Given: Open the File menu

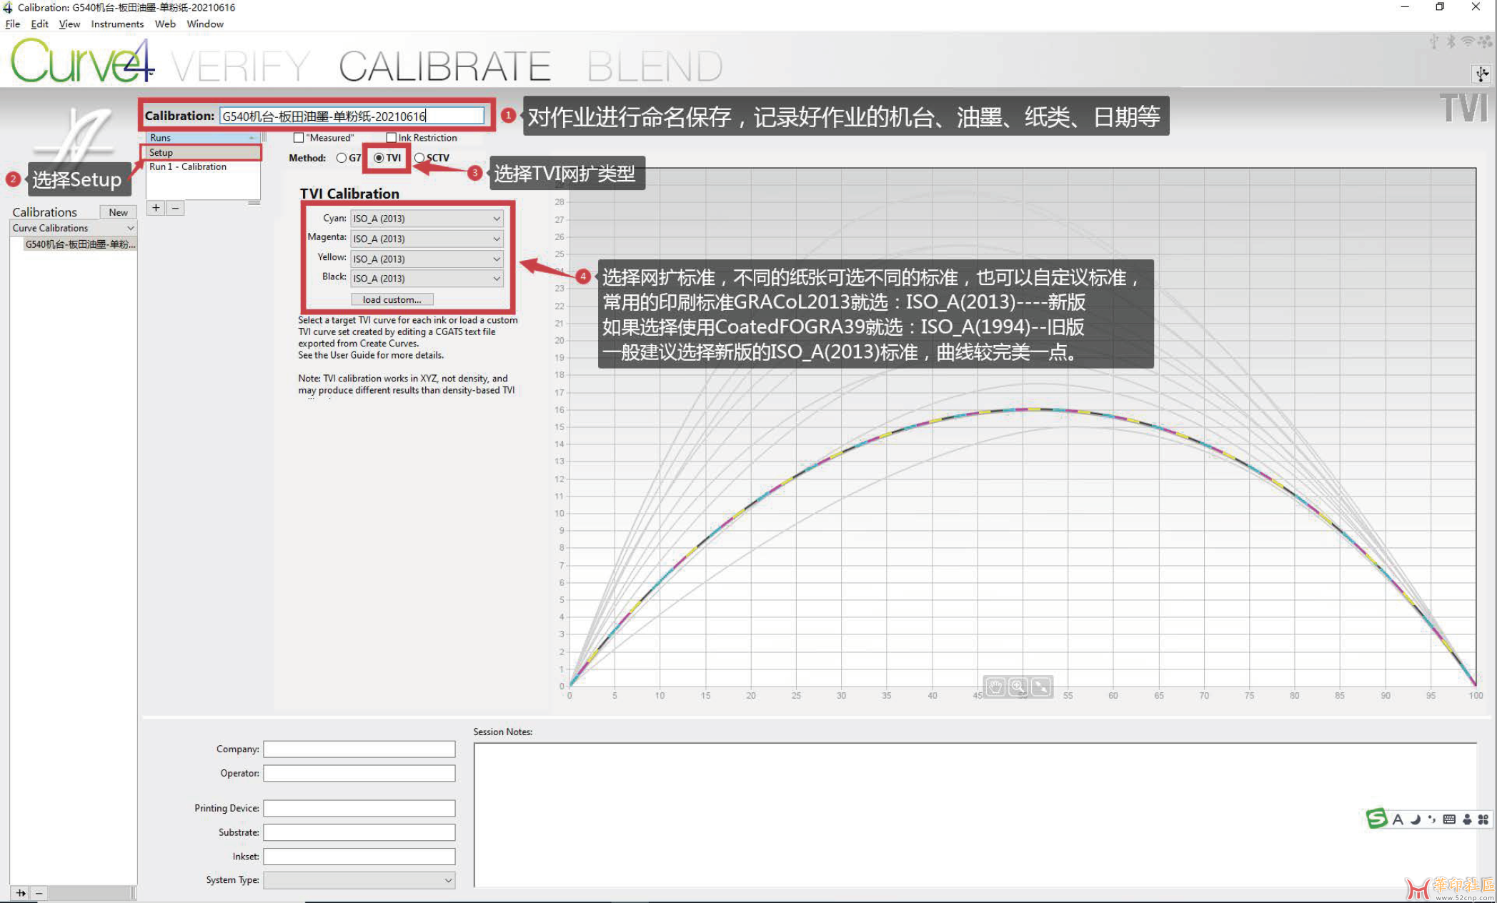Looking at the screenshot, I should coord(12,24).
